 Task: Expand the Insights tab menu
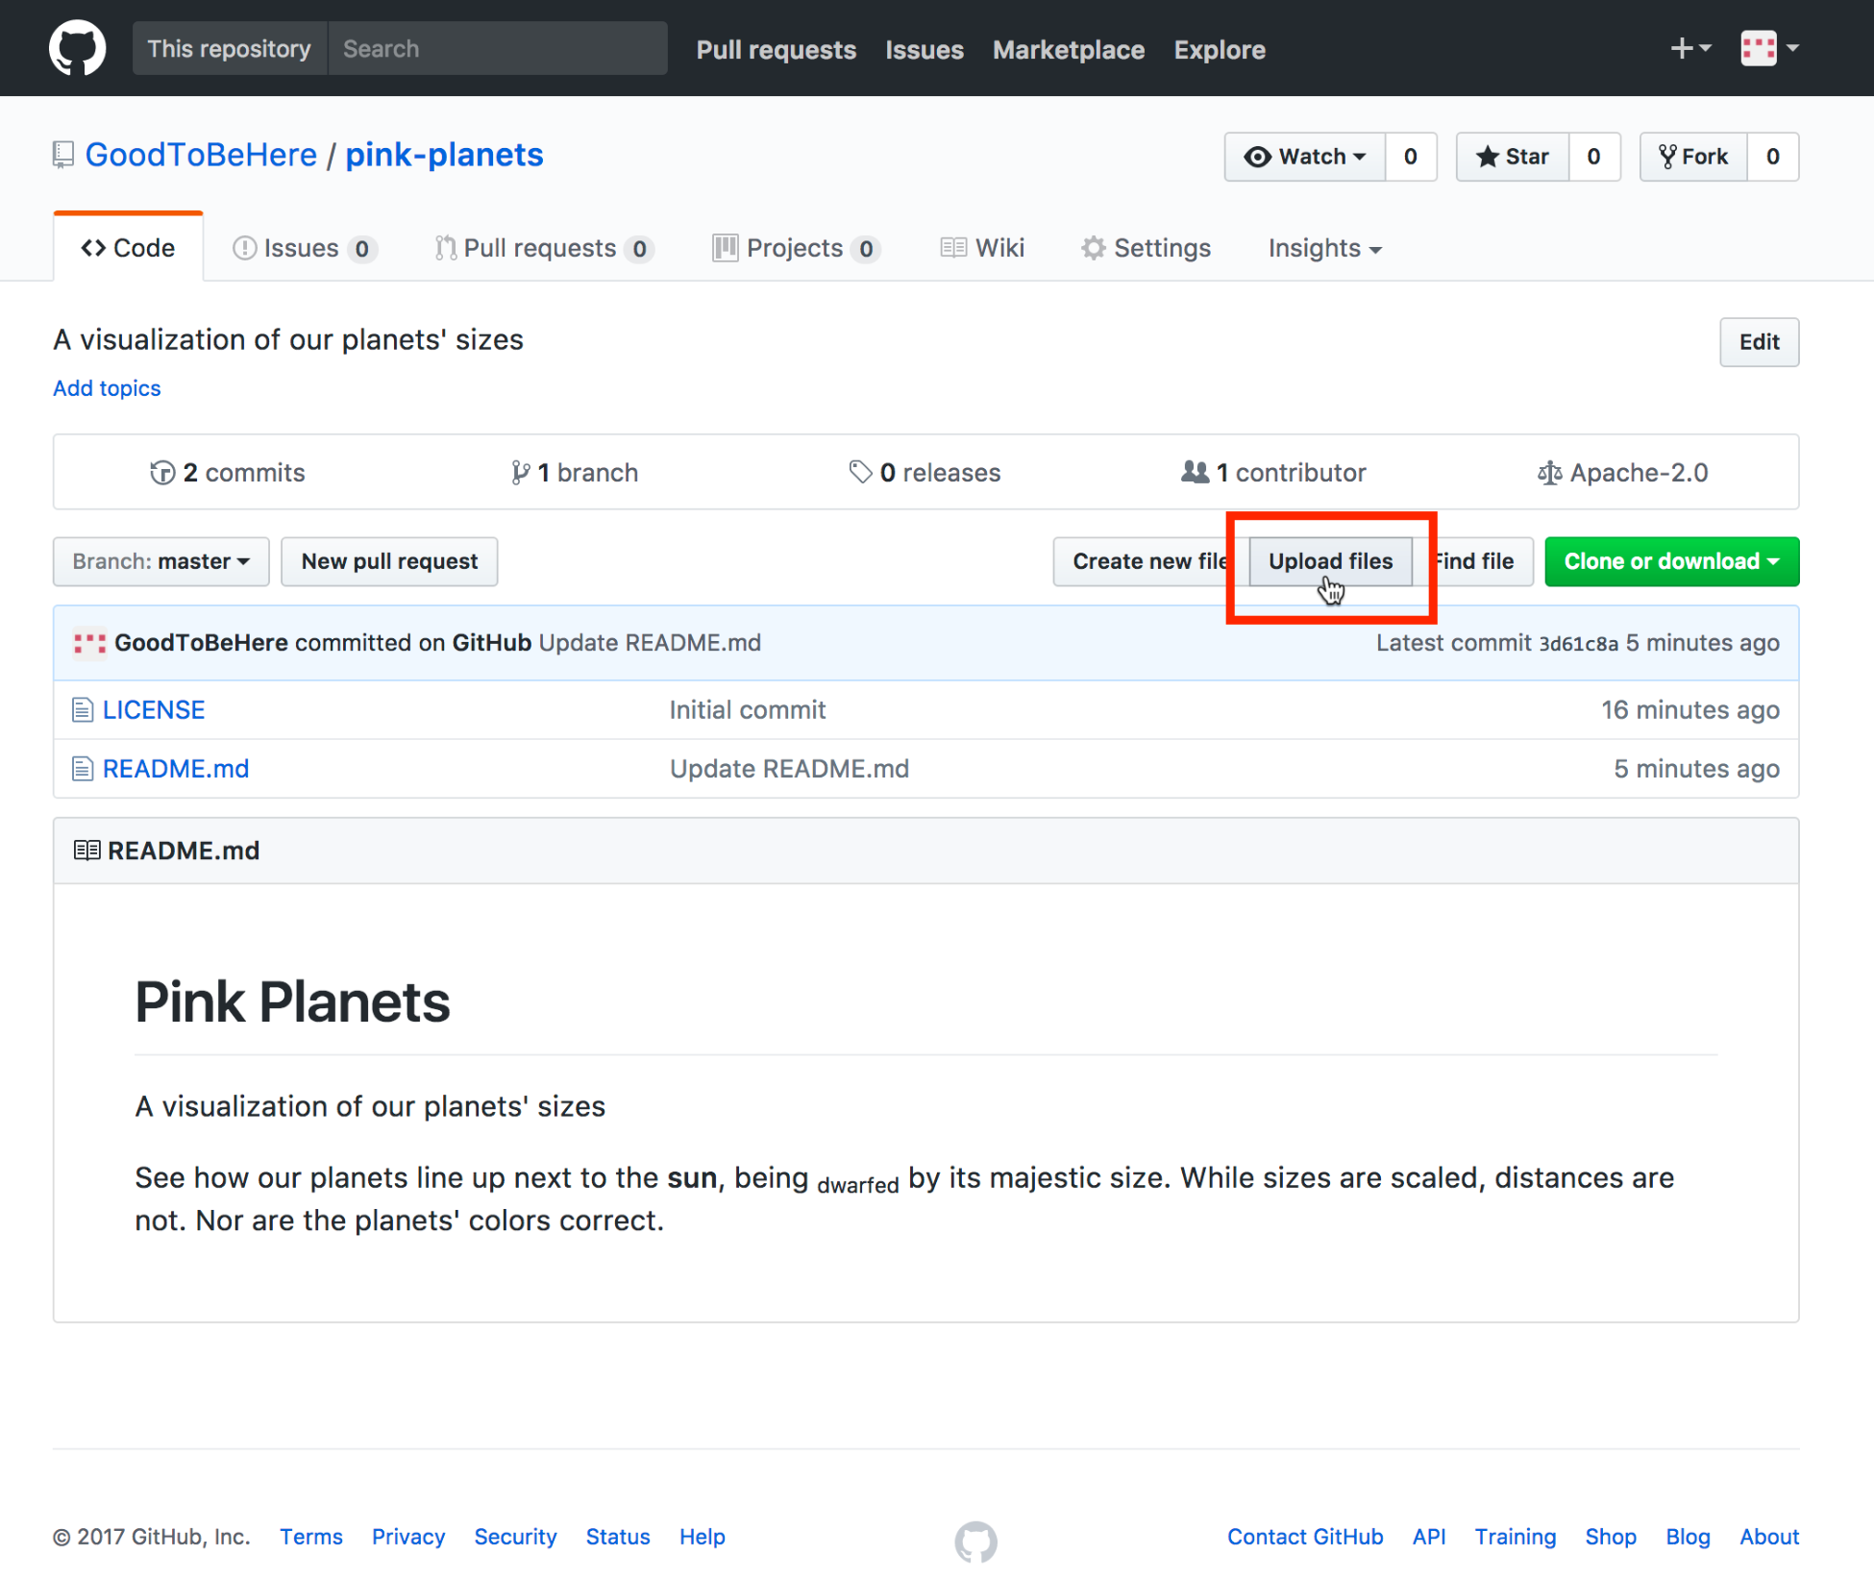pos(1324,248)
